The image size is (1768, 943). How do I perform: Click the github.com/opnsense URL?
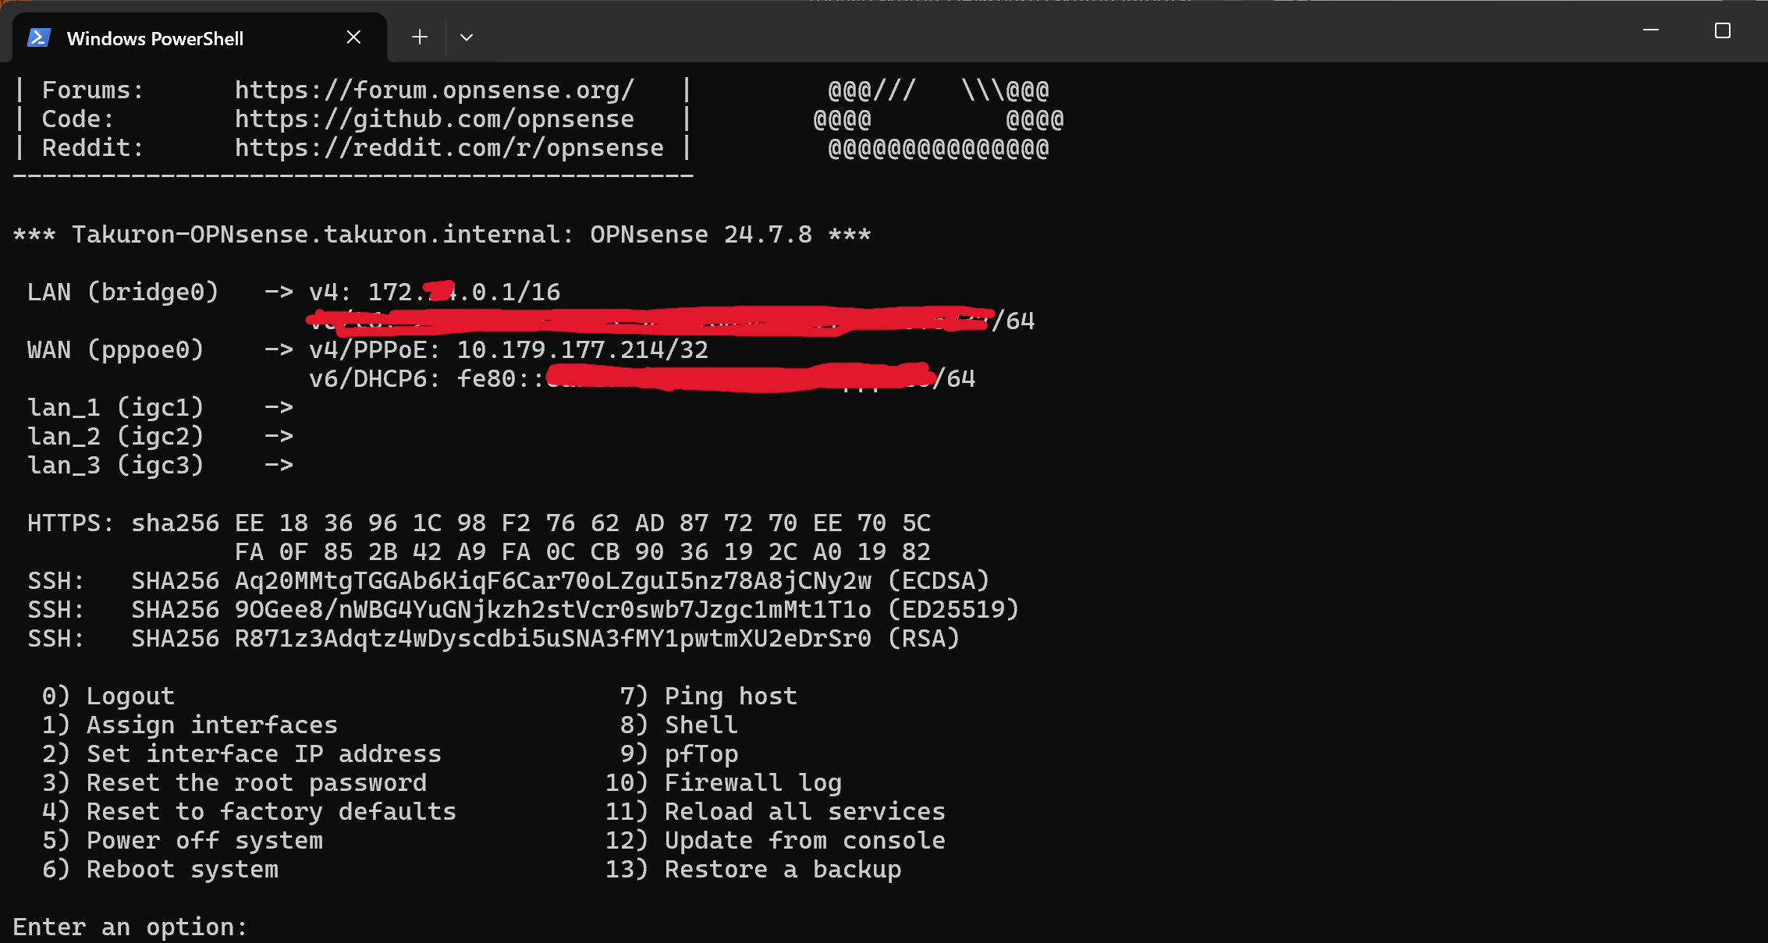pos(435,119)
